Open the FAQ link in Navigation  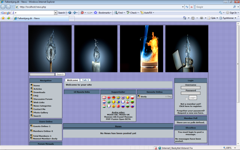(x=36, y=96)
